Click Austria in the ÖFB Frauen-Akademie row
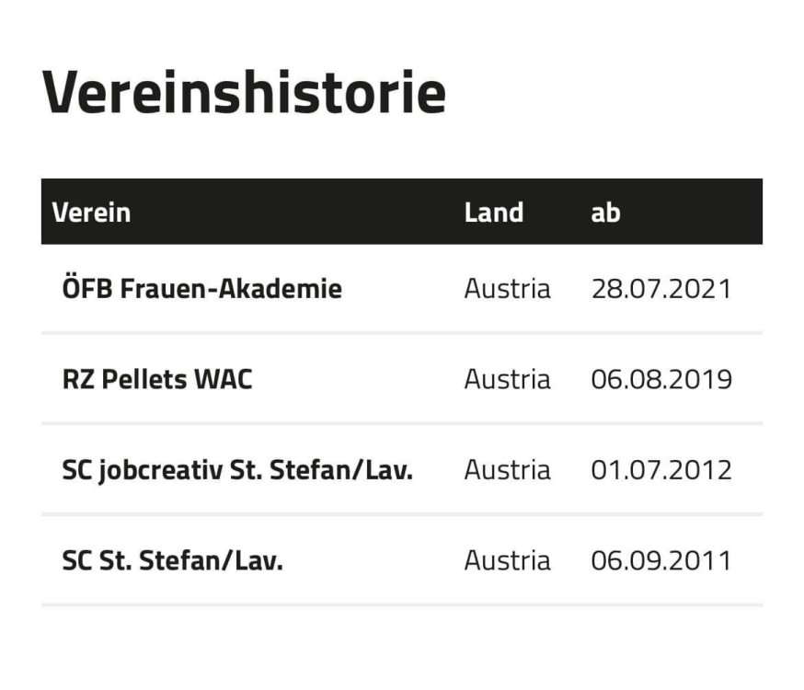Viewport: 804px width, 690px height. 507,289
